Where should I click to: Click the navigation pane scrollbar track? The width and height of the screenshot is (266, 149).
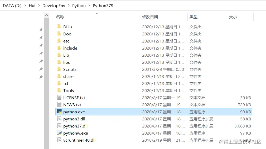[46, 83]
